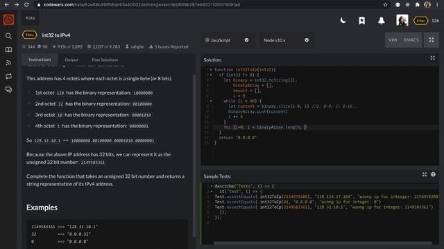Screen dimensions: 444x249
Task: Open the JavaScript language dropdown
Action: [227, 40]
